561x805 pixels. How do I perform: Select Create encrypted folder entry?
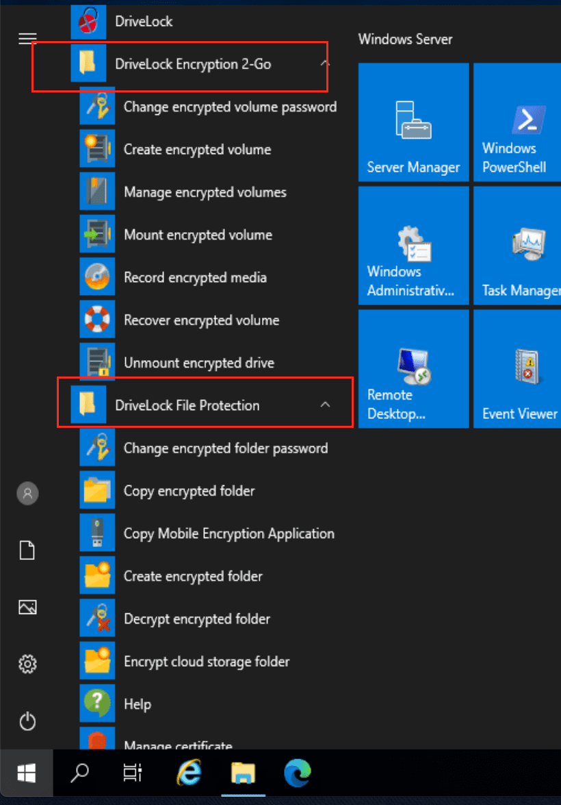[x=193, y=576]
